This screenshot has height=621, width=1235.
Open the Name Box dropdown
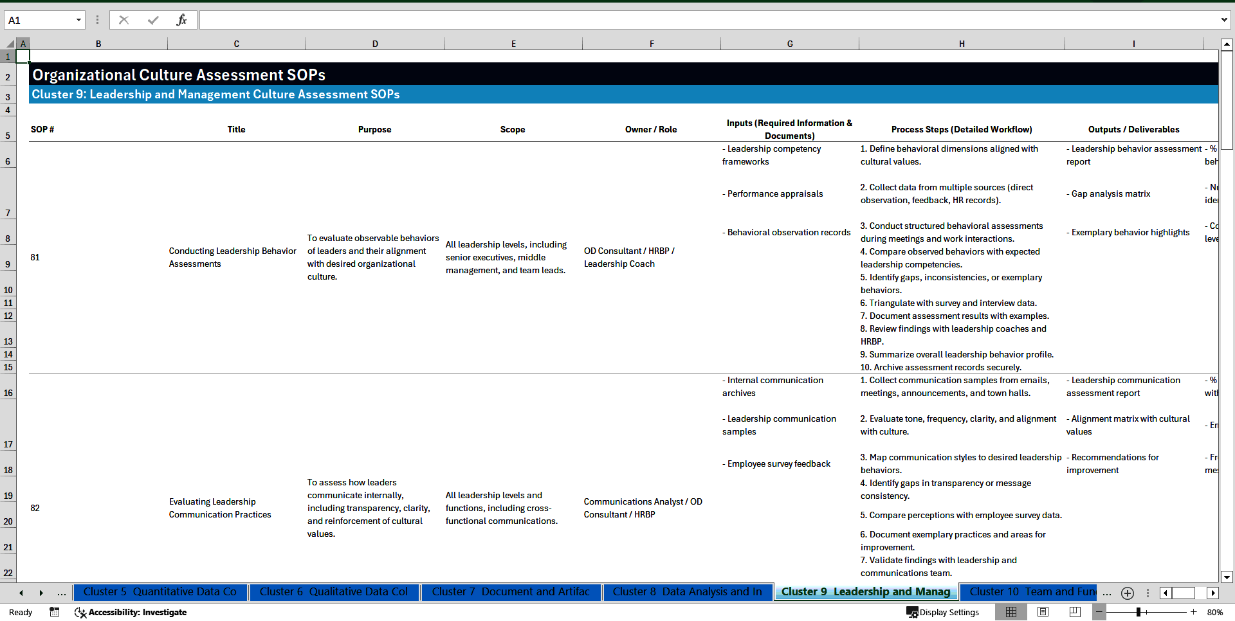tap(78, 19)
